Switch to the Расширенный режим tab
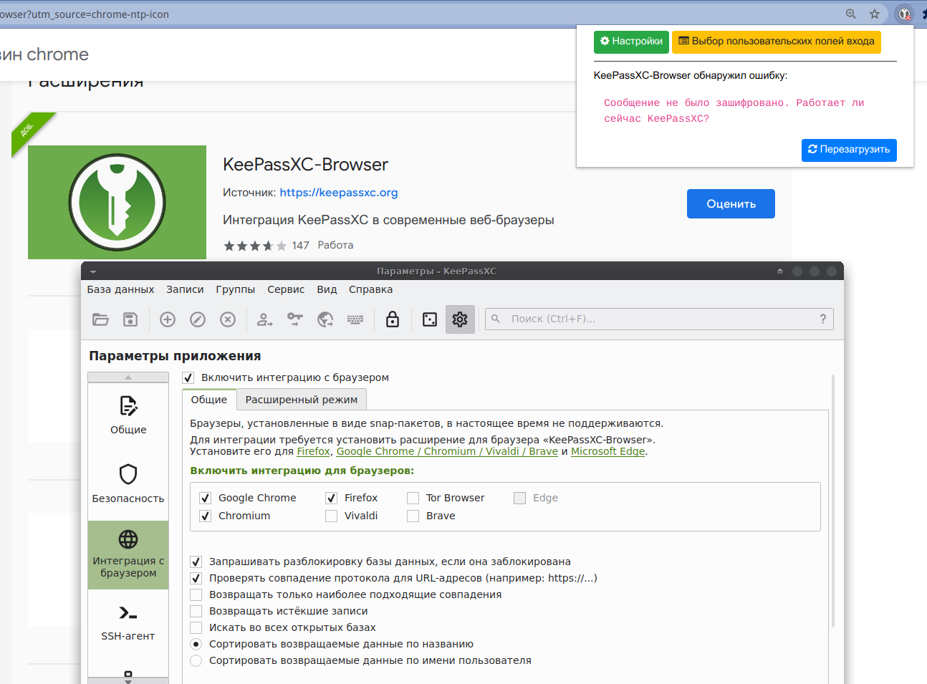Screen dimensions: 927x684 (302, 400)
